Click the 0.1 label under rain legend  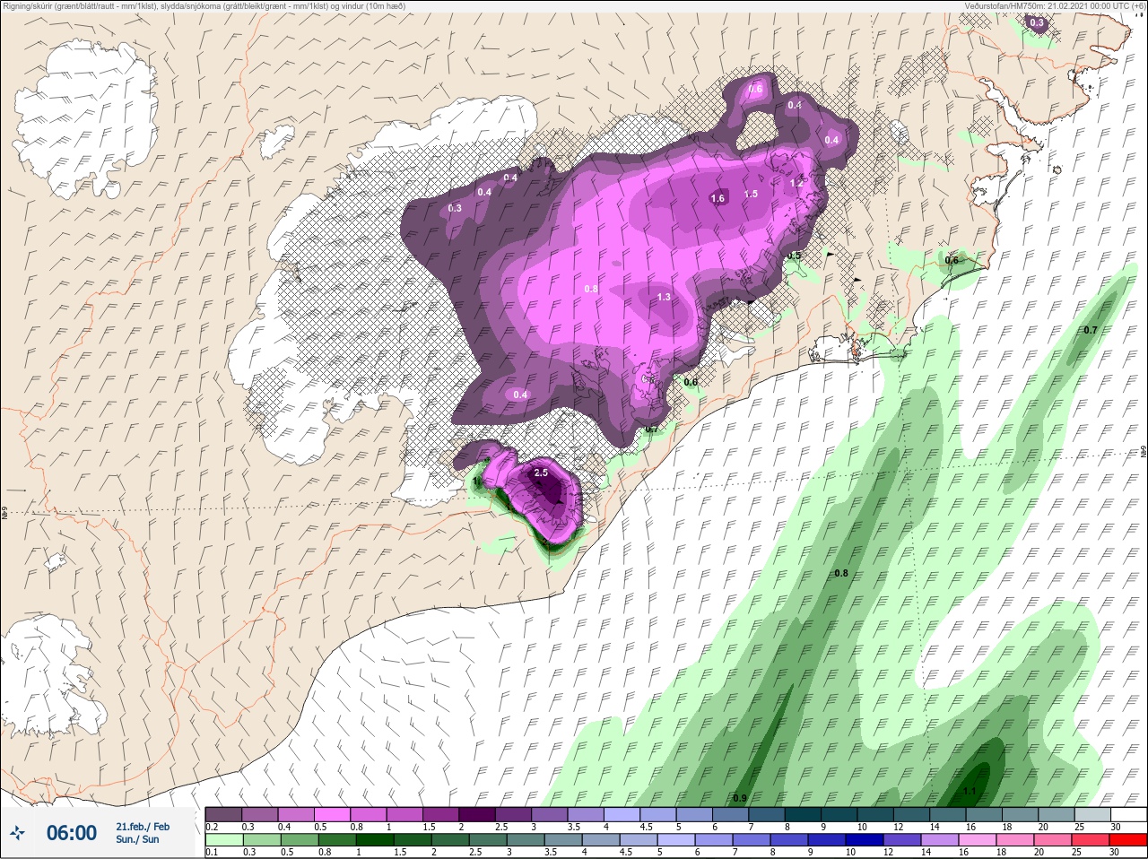pos(212,852)
